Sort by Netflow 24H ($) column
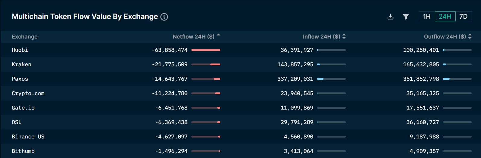 tap(196, 37)
